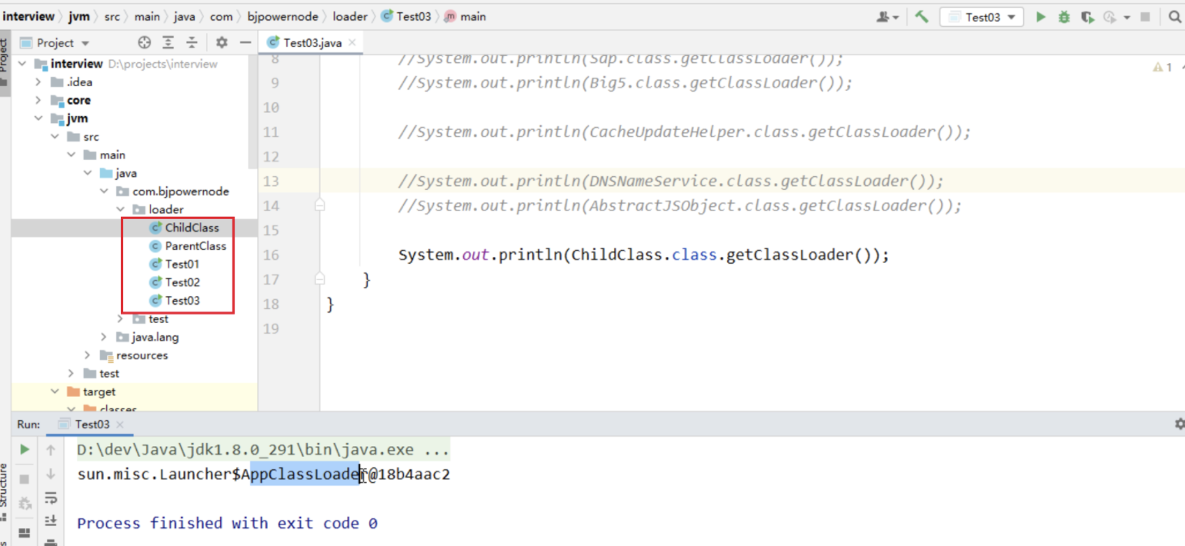Click fold marker at line 17
1185x546 pixels.
pos(319,279)
